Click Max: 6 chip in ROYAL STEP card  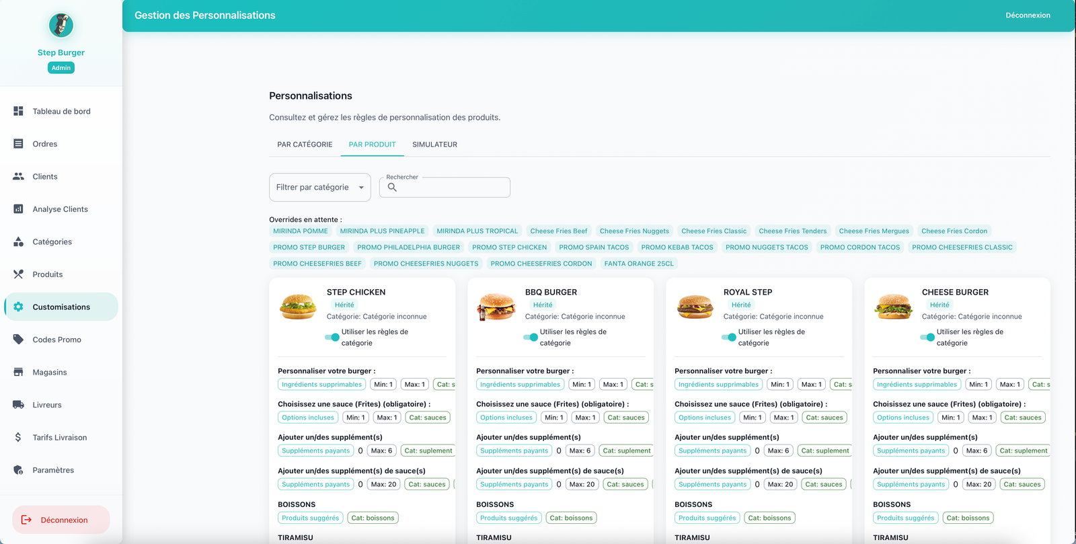pyautogui.click(x=777, y=451)
